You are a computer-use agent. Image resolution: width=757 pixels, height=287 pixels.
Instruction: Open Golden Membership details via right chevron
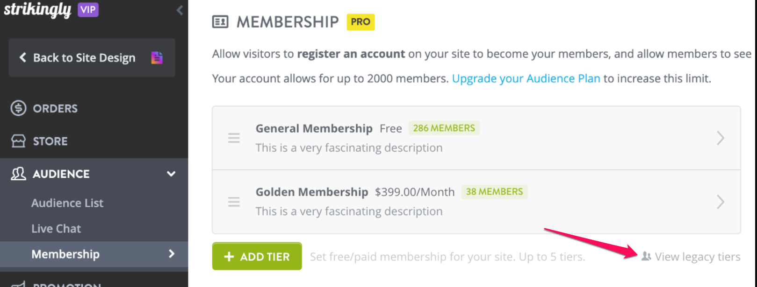[721, 202]
